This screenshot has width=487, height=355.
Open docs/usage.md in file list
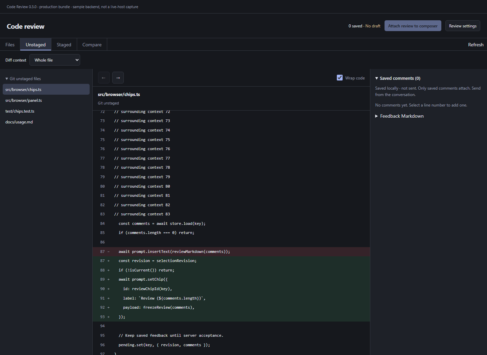point(46,122)
